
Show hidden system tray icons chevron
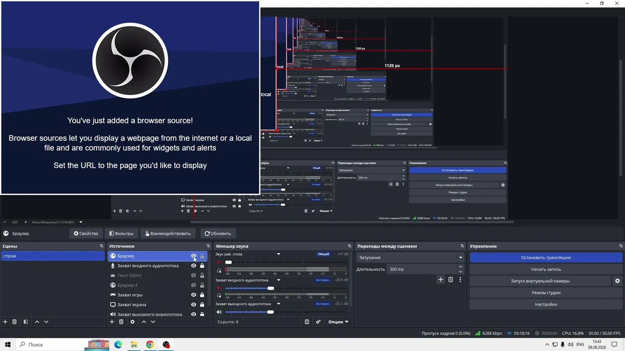coord(546,345)
